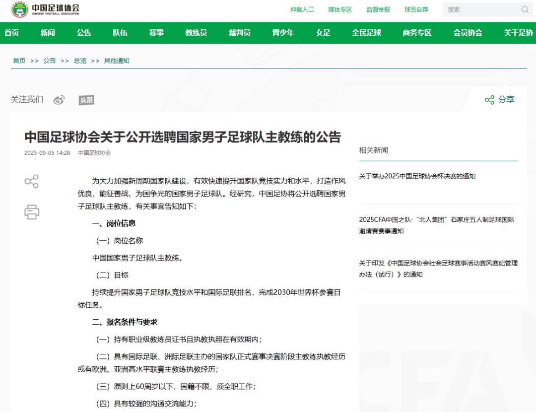Click the share icon left of the article
The width and height of the screenshot is (536, 412).
pos(32,182)
